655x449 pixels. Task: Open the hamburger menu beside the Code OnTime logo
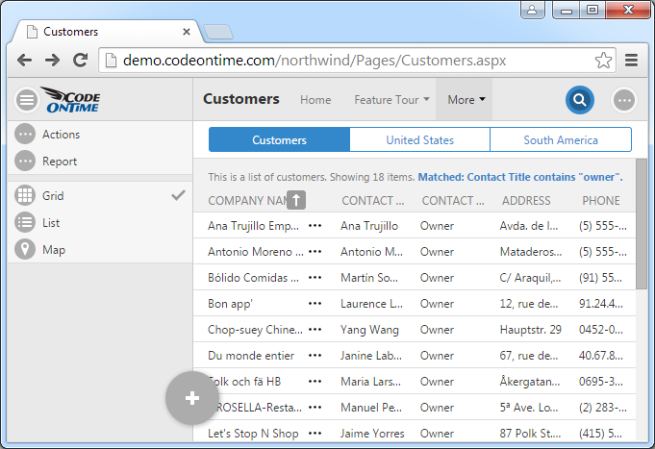[26, 99]
